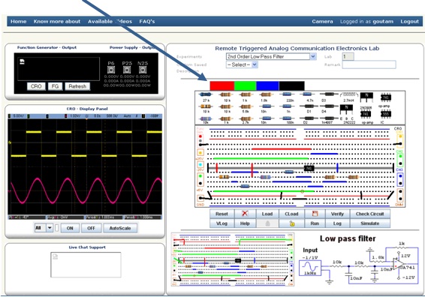Open the 2nd Order Low Pass Filter dropdown
The width and height of the screenshot is (425, 297).
pyautogui.click(x=271, y=56)
